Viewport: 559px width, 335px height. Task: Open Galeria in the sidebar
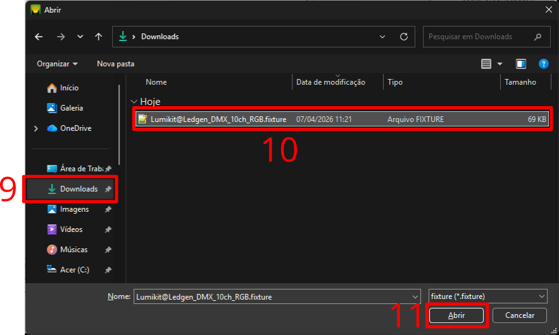click(71, 108)
